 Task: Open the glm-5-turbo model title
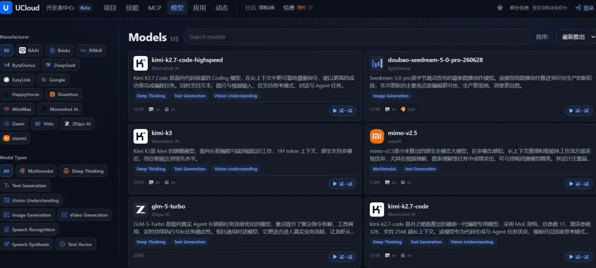(x=168, y=206)
